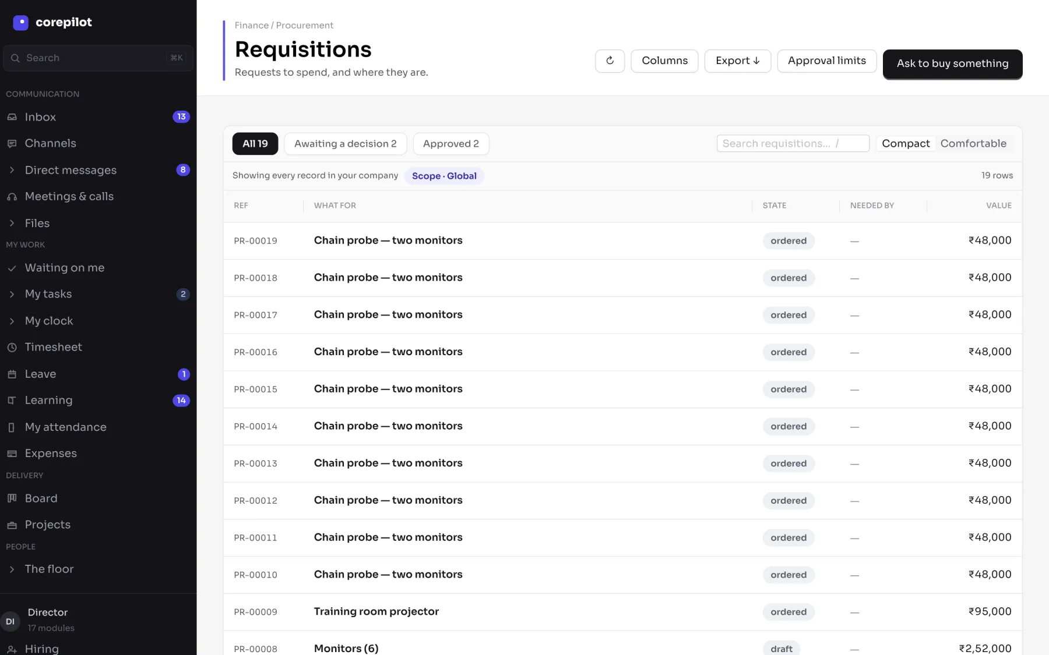
Task: Click the Leave calendar icon
Action: tap(12, 374)
